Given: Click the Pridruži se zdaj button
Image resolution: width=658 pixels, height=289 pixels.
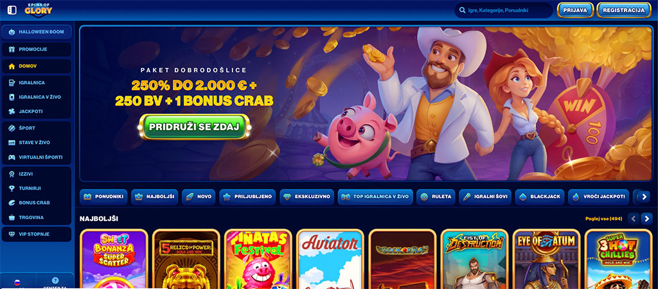Looking at the screenshot, I should (x=194, y=127).
